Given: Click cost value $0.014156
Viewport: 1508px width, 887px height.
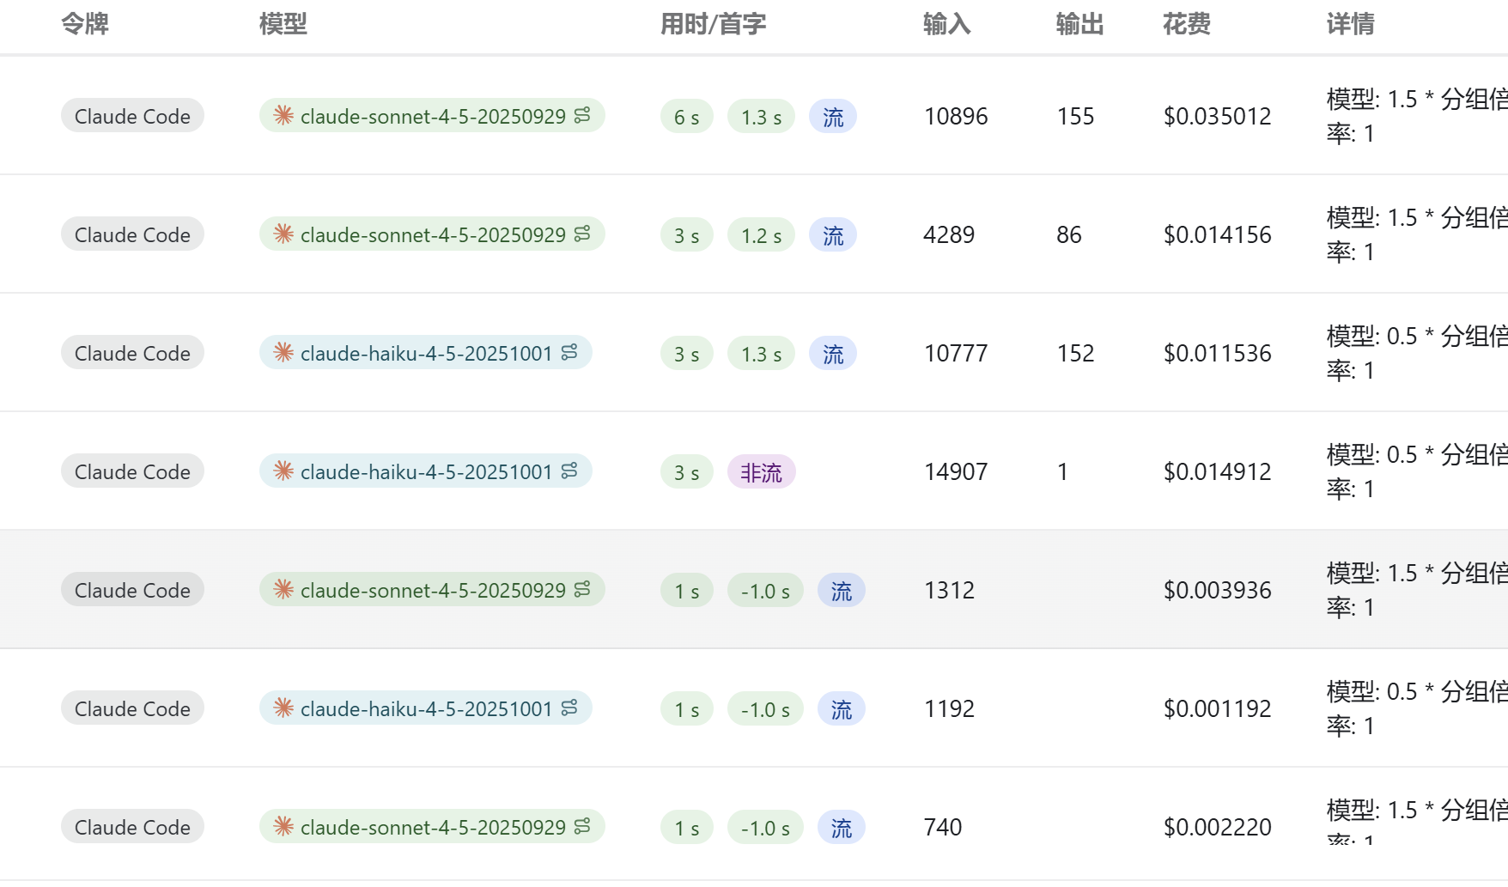Looking at the screenshot, I should point(1218,234).
